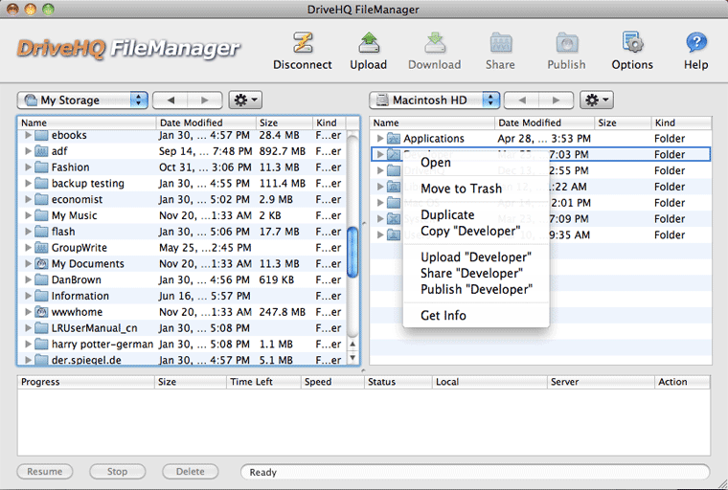Sort right pane by Kind column
Viewport: 728px width, 490px height.
[x=681, y=122]
